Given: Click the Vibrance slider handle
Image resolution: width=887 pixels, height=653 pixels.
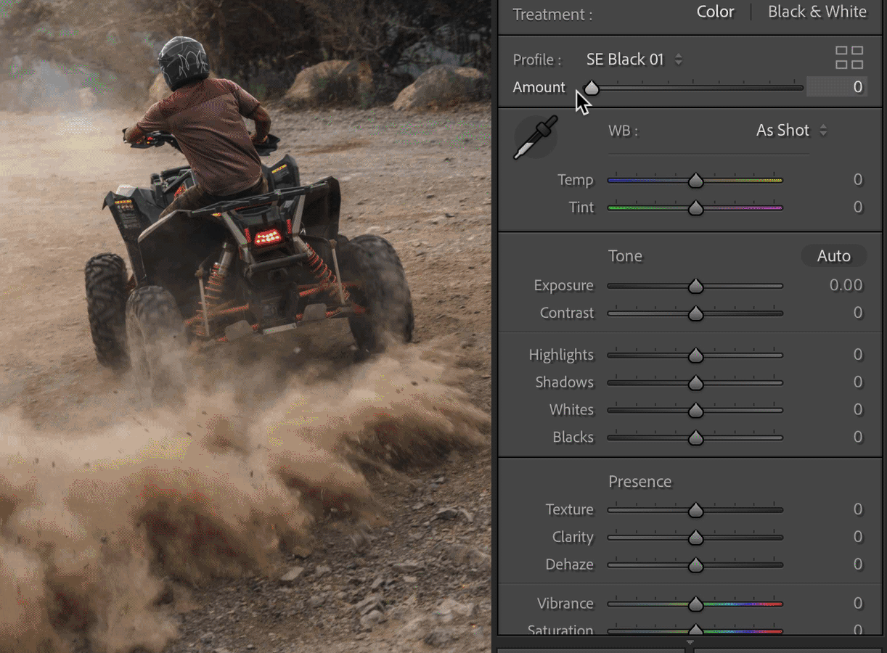Looking at the screenshot, I should [695, 604].
